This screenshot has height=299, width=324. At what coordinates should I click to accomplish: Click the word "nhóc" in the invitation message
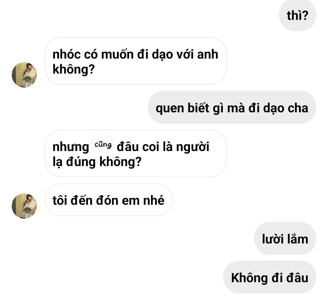(67, 54)
